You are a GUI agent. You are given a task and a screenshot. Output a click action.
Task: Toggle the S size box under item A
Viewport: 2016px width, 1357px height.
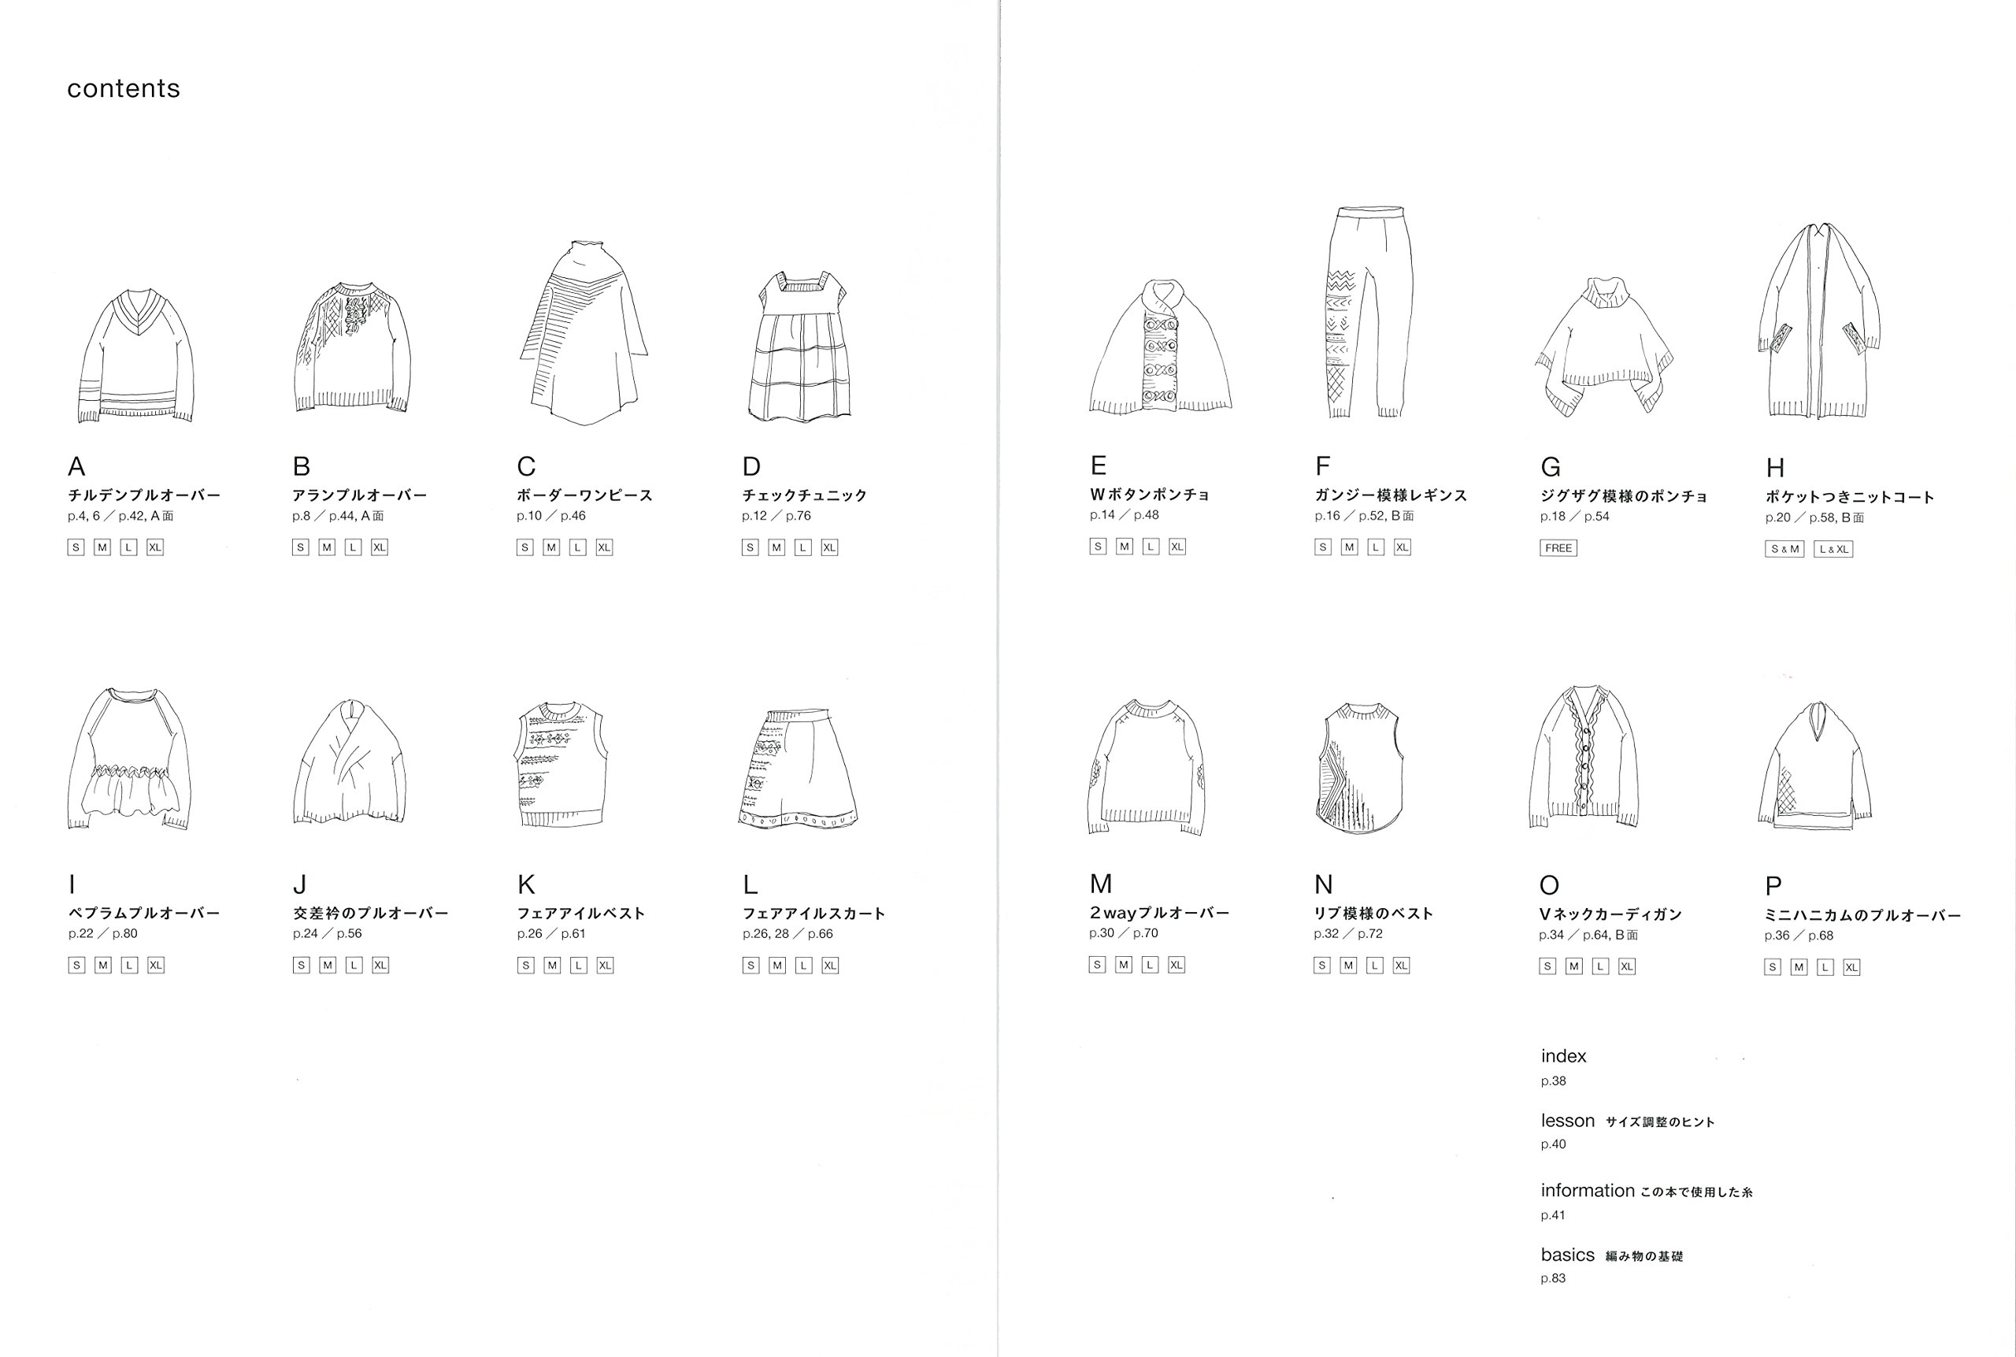(x=77, y=547)
